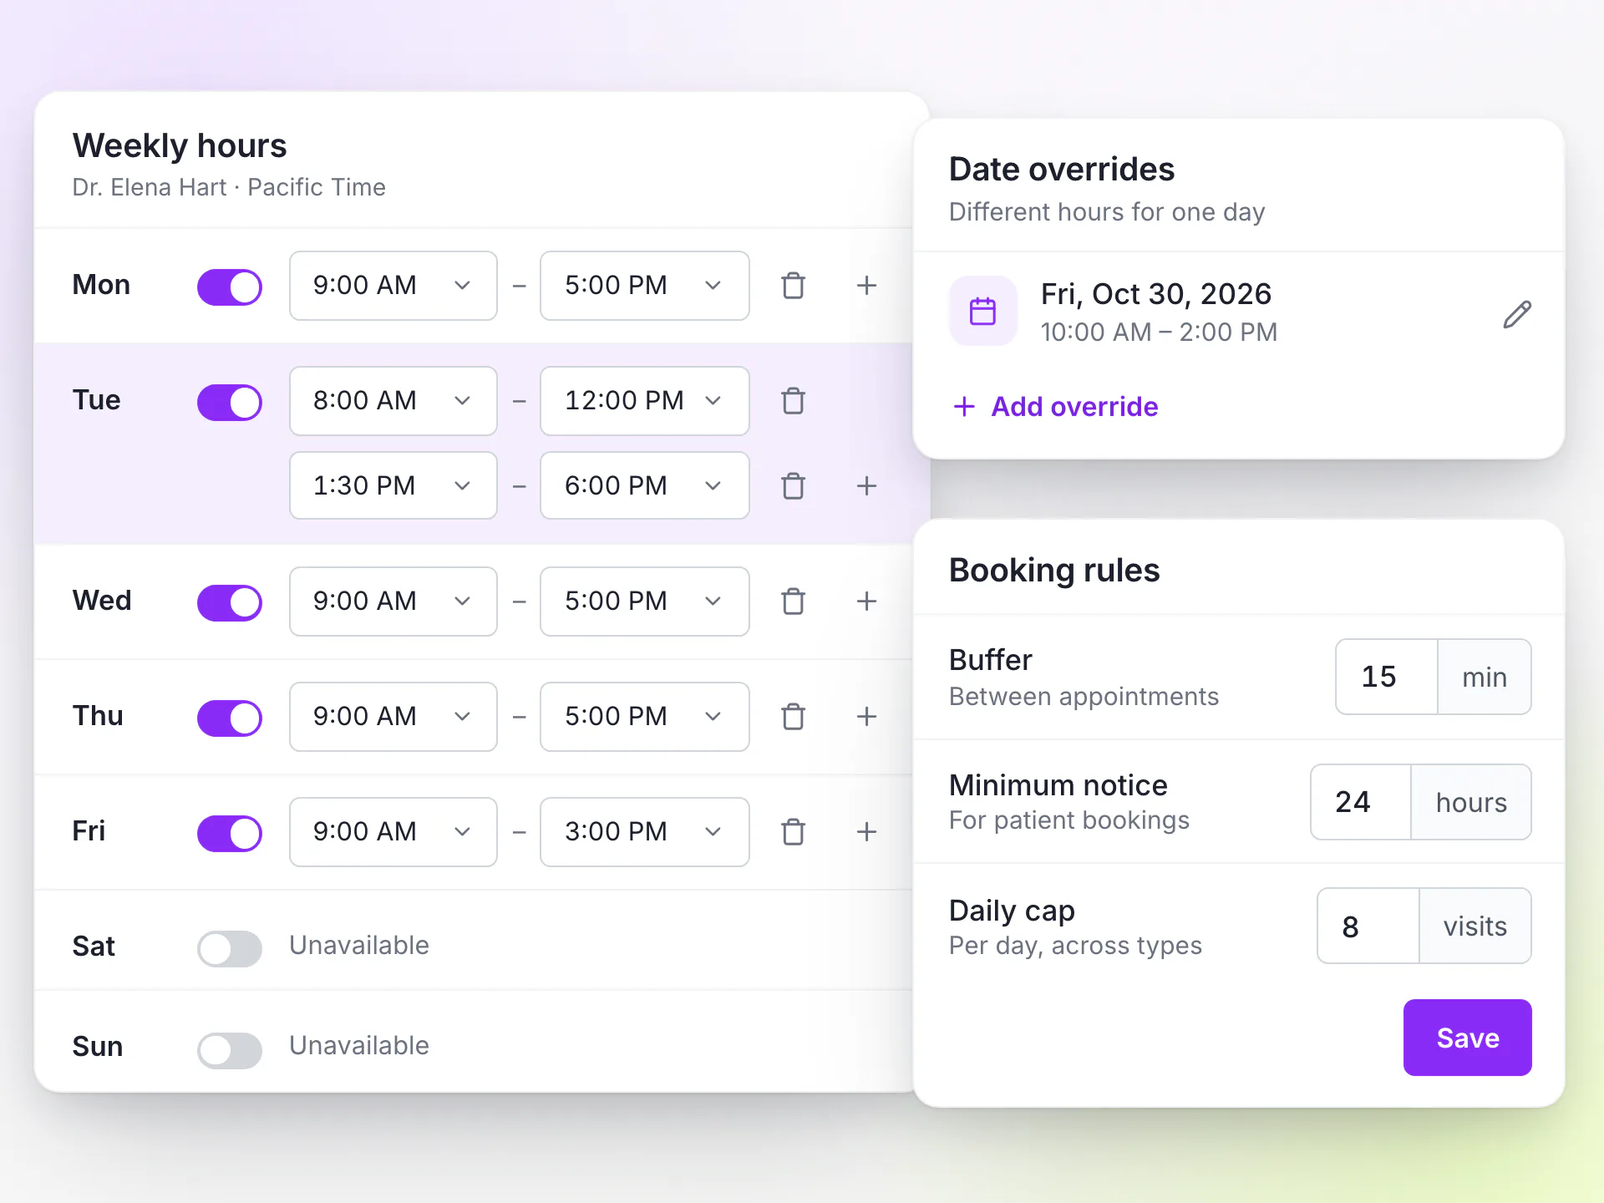Image resolution: width=1604 pixels, height=1203 pixels.
Task: Edit the Oct 30, 2026 override
Action: coord(1516,314)
